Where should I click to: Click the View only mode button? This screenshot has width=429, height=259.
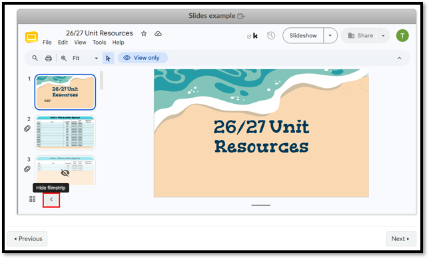[x=143, y=58]
